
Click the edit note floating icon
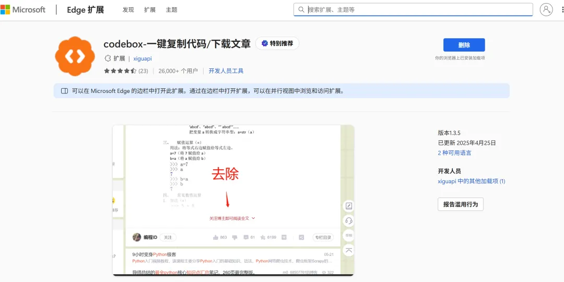pyautogui.click(x=348, y=206)
